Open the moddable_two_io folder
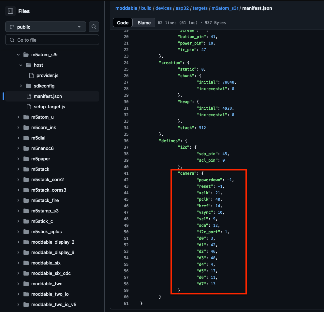 tap(50, 294)
